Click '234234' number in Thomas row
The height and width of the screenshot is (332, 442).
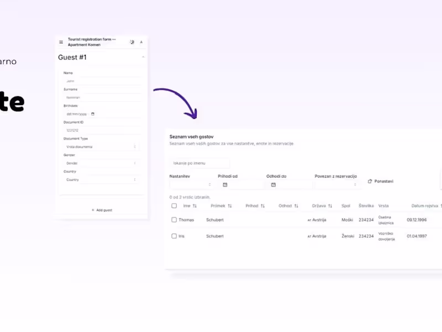[x=366, y=220]
